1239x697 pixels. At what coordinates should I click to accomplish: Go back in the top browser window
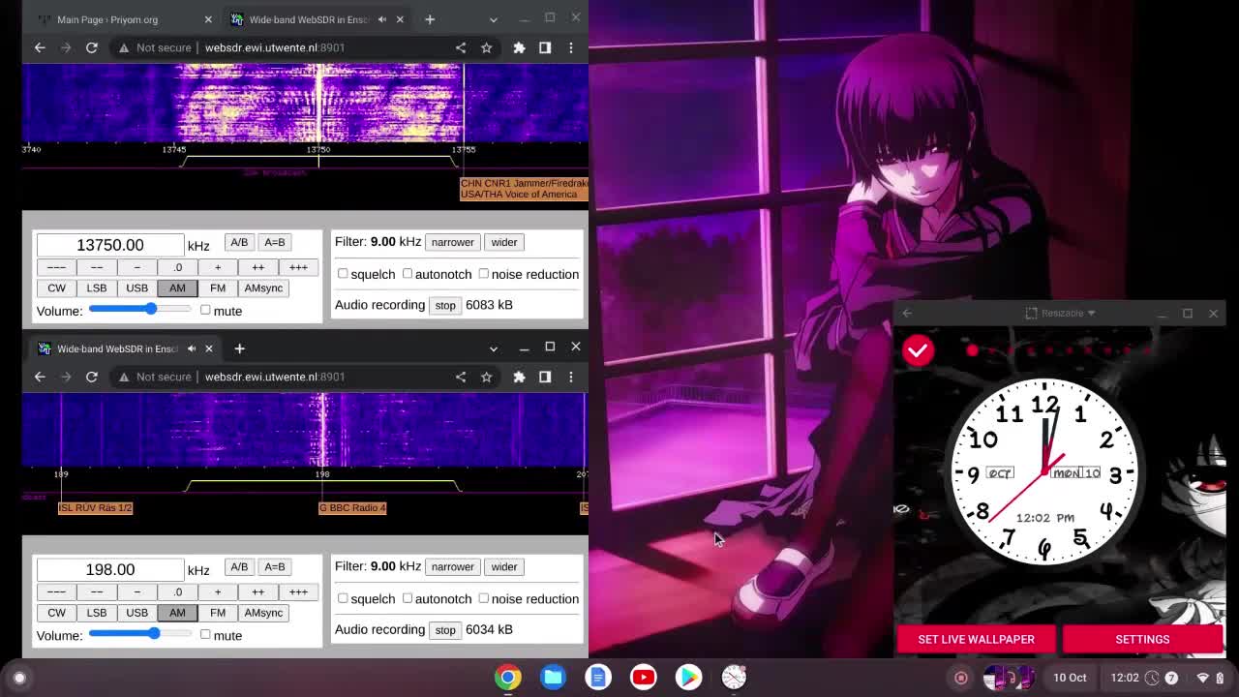pyautogui.click(x=40, y=47)
